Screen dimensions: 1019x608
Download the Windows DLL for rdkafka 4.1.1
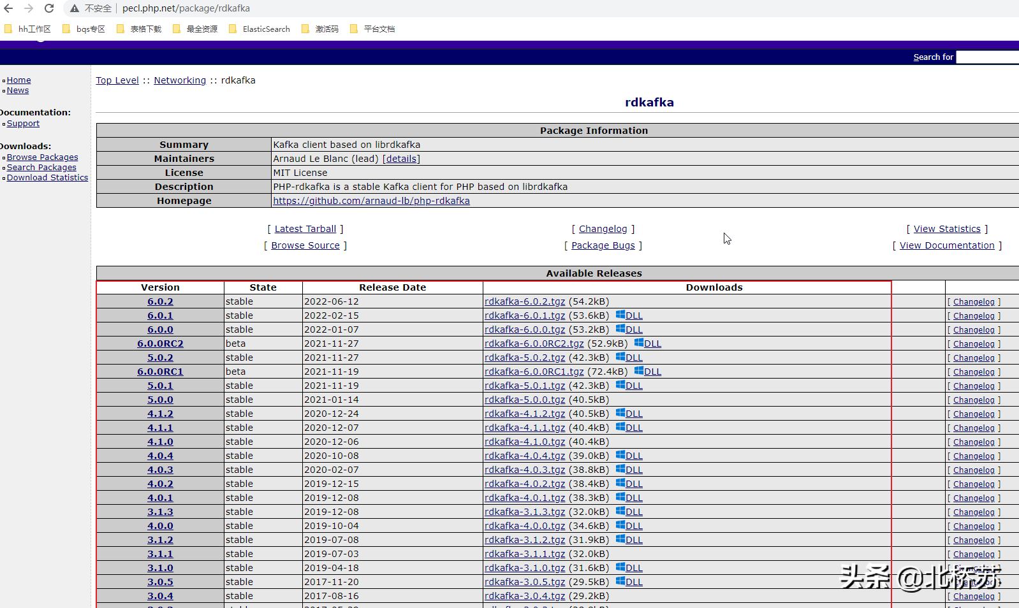click(629, 428)
